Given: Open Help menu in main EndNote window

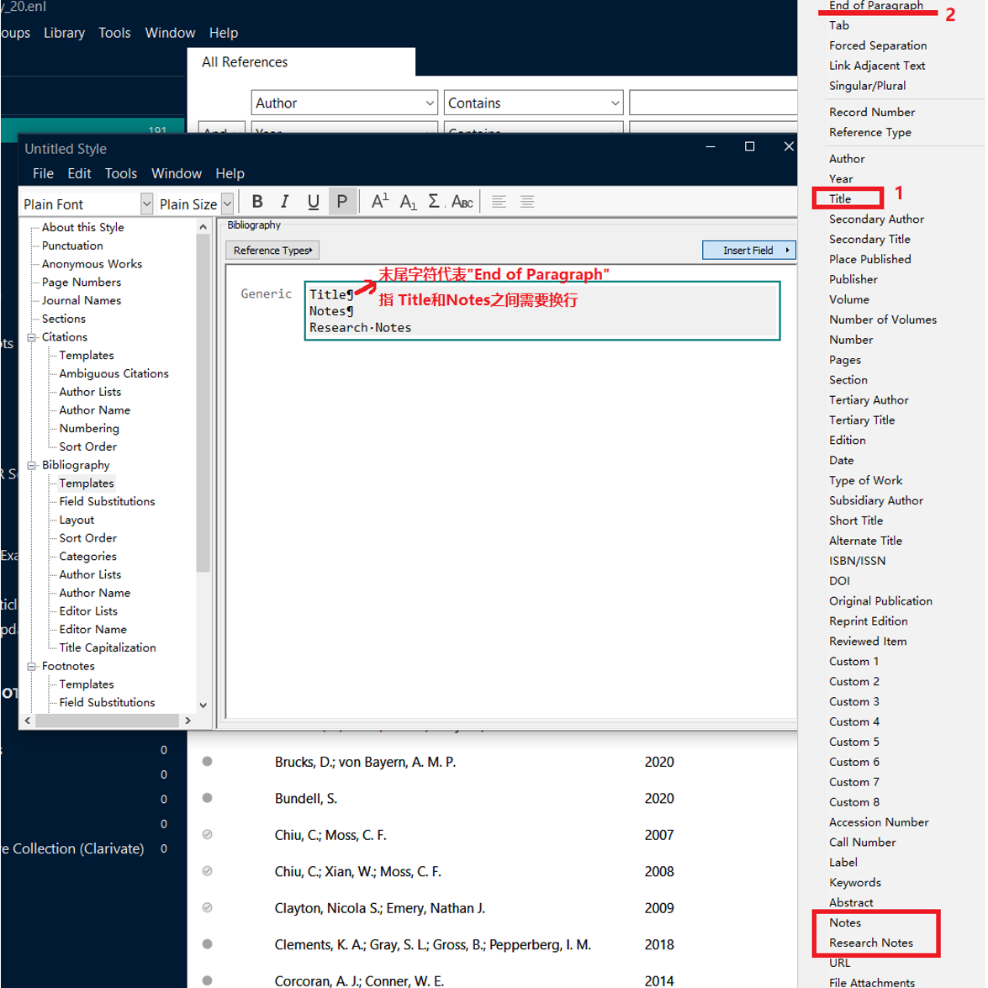Looking at the screenshot, I should click(224, 33).
